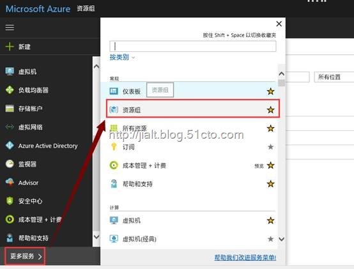
Task: Toggle favorite star for 所有资源
Action: click(270, 128)
